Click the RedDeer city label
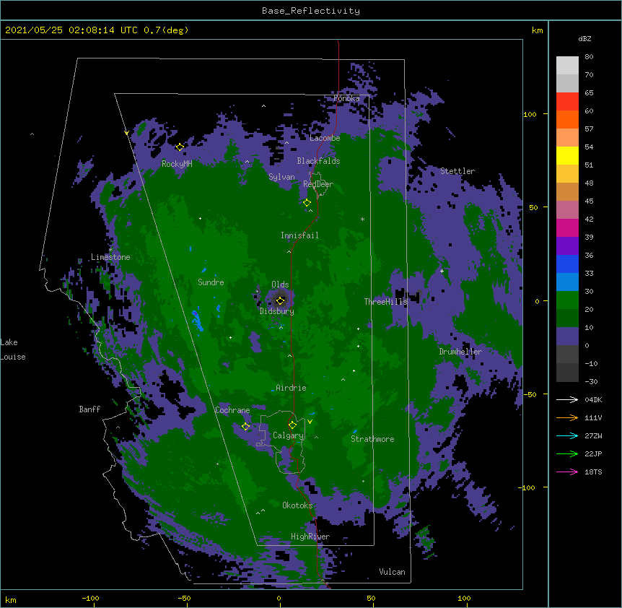The image size is (622, 608). coord(318,184)
